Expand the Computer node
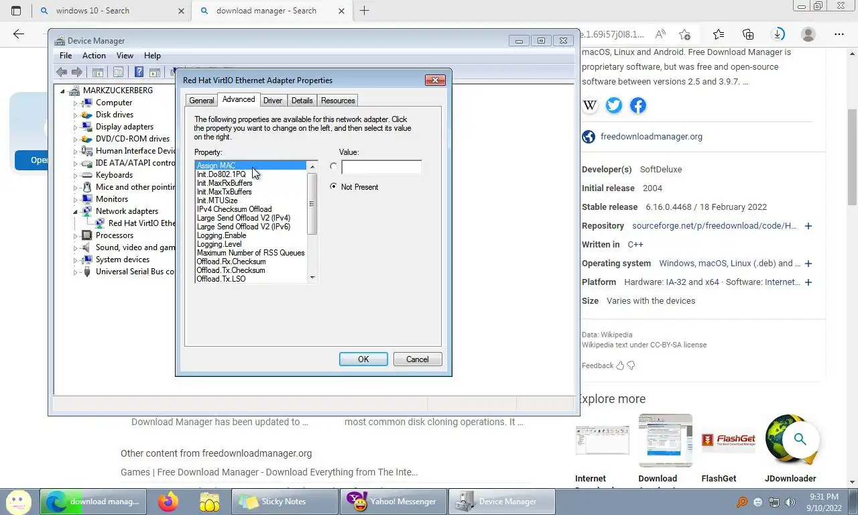The image size is (858, 515). click(75, 103)
